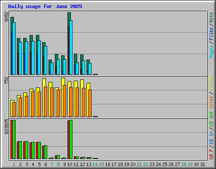Click day 30 on the x-axis
This screenshot has height=169, width=216.
tap(196, 164)
